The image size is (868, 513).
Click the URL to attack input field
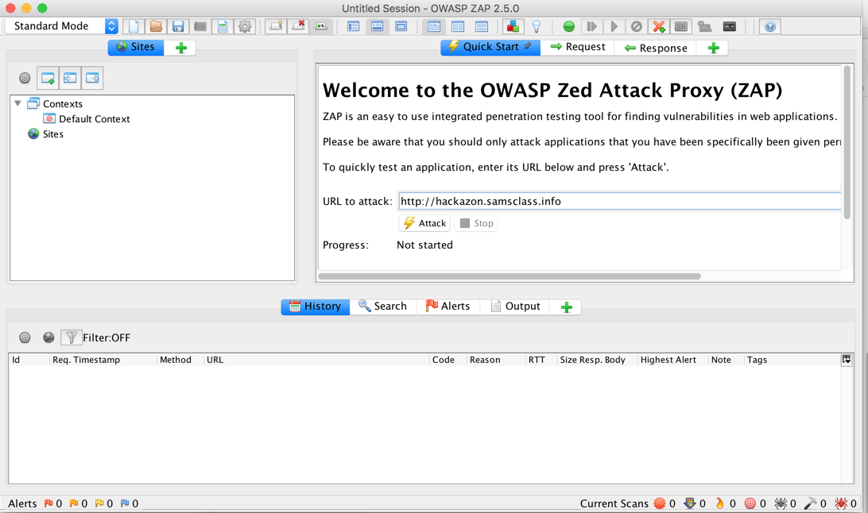[x=619, y=201]
